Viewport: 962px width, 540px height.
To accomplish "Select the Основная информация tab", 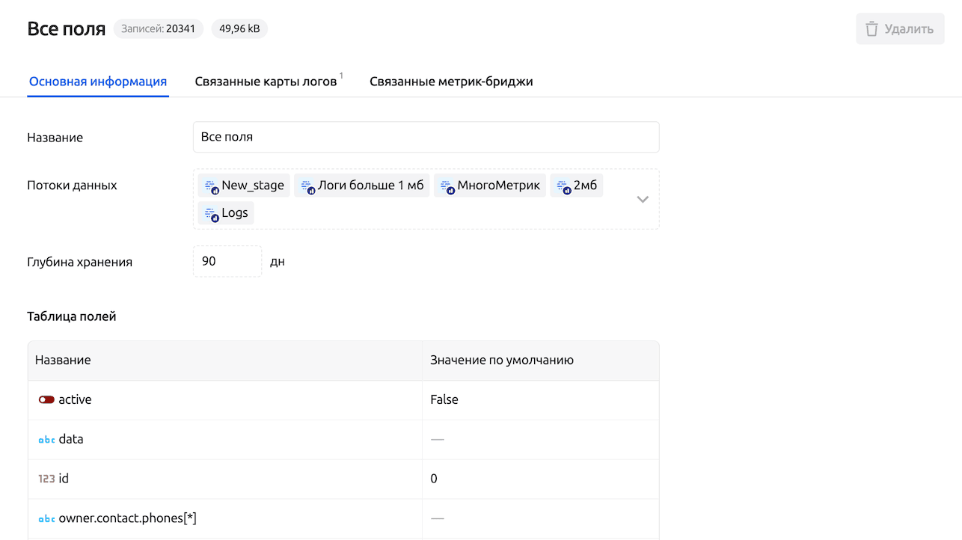I will pos(98,82).
